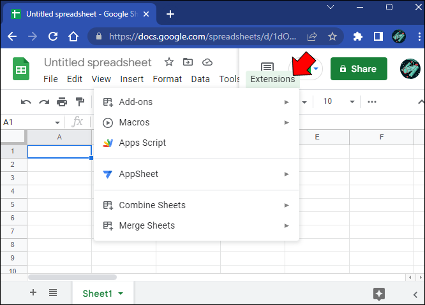425x305 pixels.
Task: Check the cloud save status icon
Action: [207, 62]
